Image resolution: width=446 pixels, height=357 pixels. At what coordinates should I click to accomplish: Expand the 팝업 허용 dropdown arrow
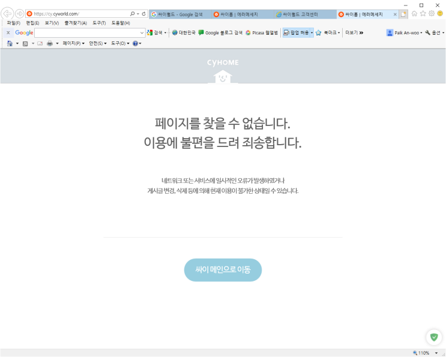pyautogui.click(x=312, y=32)
